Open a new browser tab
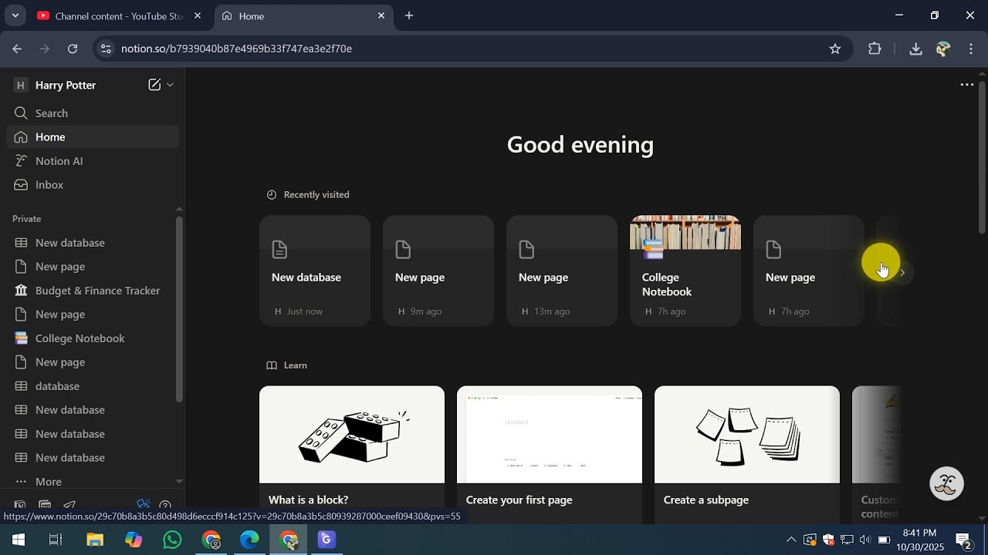Image resolution: width=988 pixels, height=555 pixels. (x=409, y=15)
